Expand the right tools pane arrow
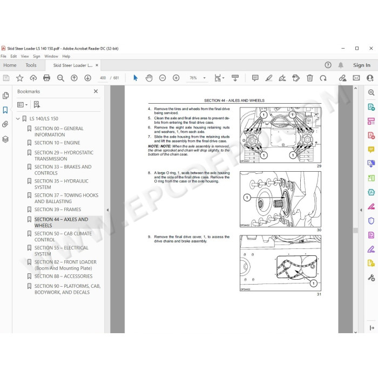378x378 pixels. (361, 210)
